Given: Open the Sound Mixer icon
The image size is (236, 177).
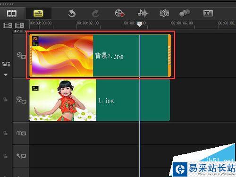Looking at the screenshot, I should pyautogui.click(x=143, y=13).
